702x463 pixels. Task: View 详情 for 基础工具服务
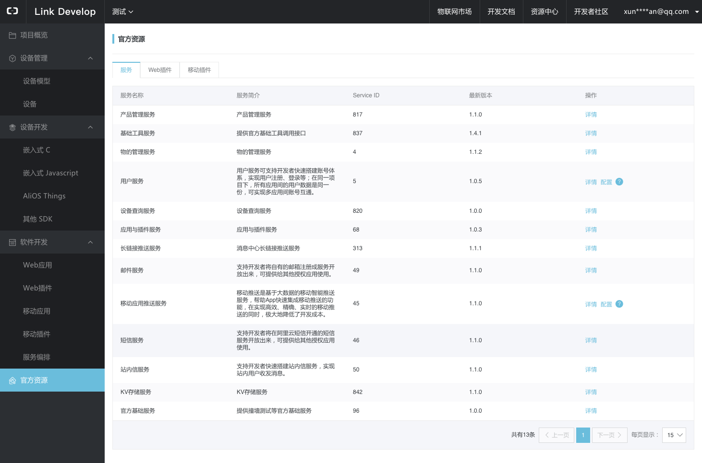coord(591,134)
